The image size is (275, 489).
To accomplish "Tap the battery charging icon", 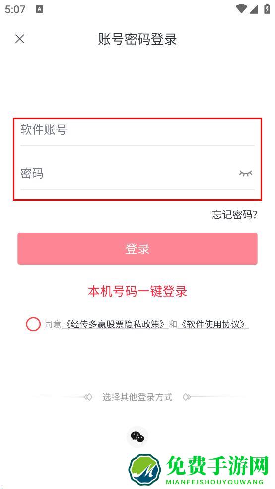I will coord(267,9).
